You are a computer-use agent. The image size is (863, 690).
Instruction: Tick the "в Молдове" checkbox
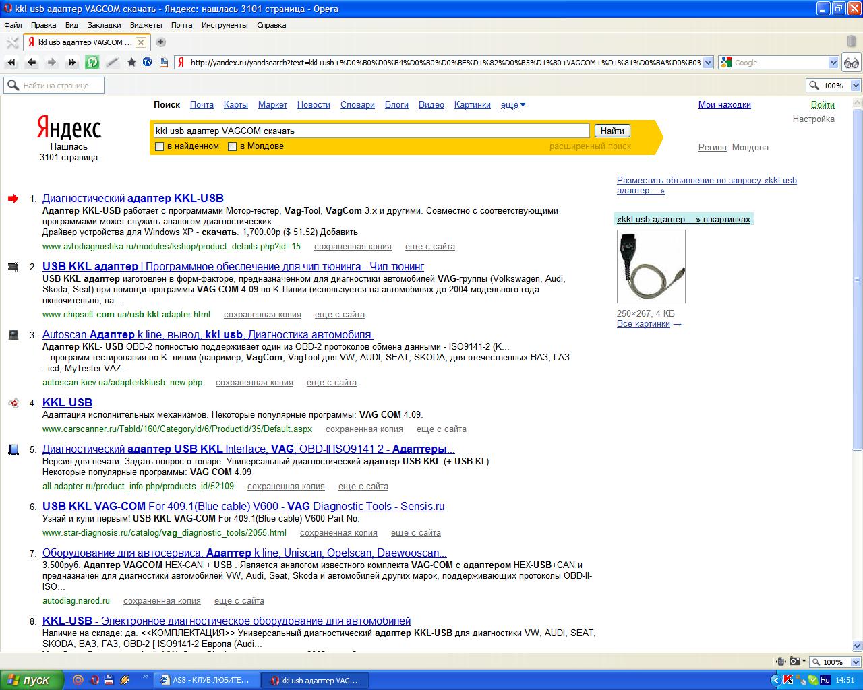point(232,146)
